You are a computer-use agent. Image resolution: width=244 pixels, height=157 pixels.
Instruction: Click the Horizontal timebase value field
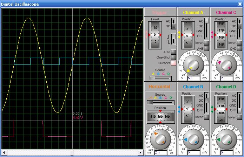(160, 153)
